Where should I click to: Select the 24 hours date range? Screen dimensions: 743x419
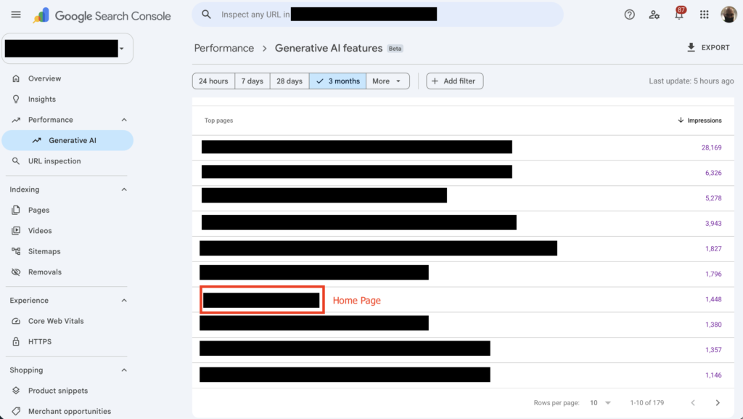point(213,81)
